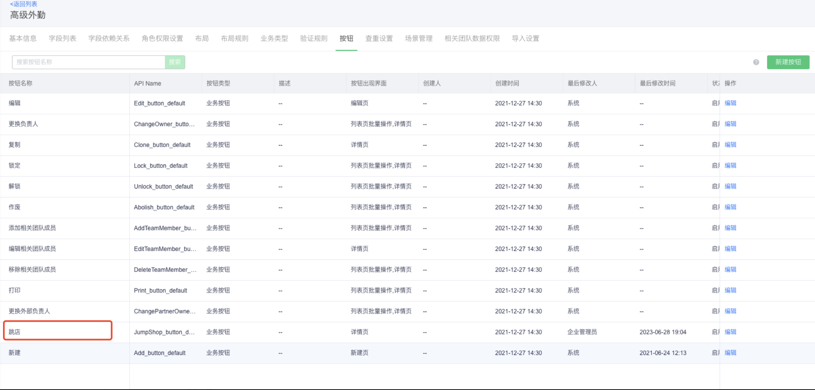Click the 最后修改时间 column header

(658, 83)
